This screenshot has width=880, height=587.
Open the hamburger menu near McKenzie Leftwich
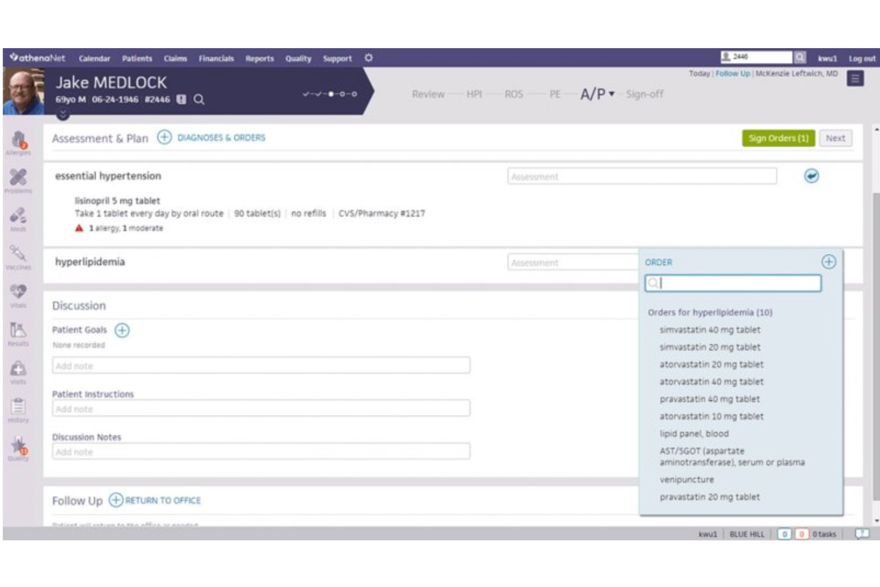856,78
